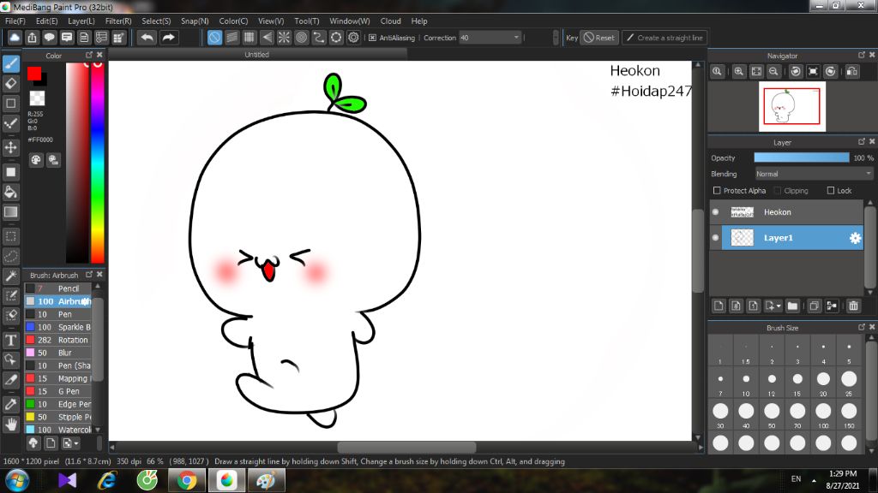Select the Brush tool in left toolbar
878x493 pixels.
[10, 63]
